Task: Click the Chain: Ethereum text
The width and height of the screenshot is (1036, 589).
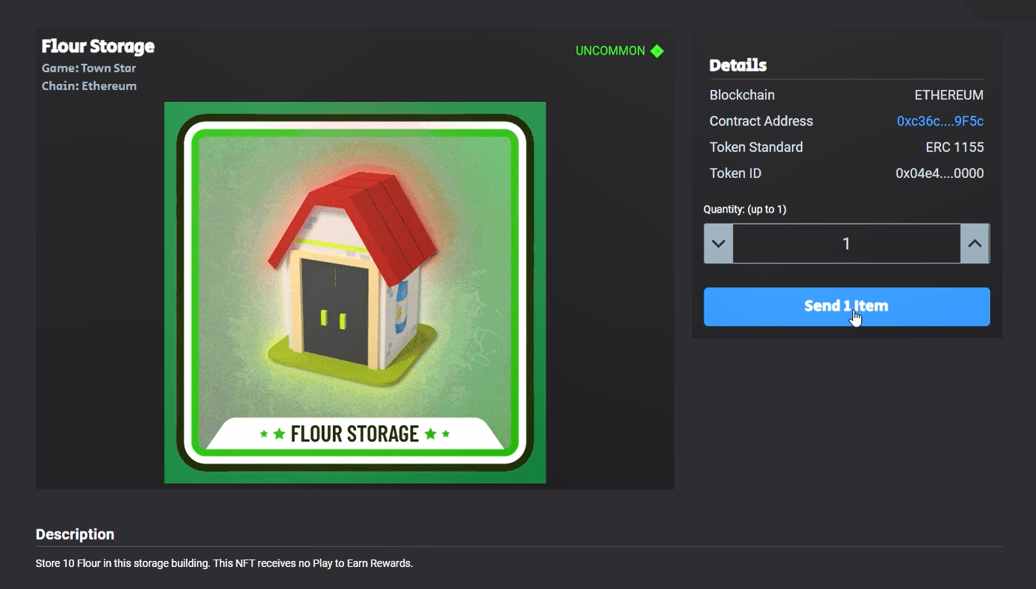Action: (89, 86)
